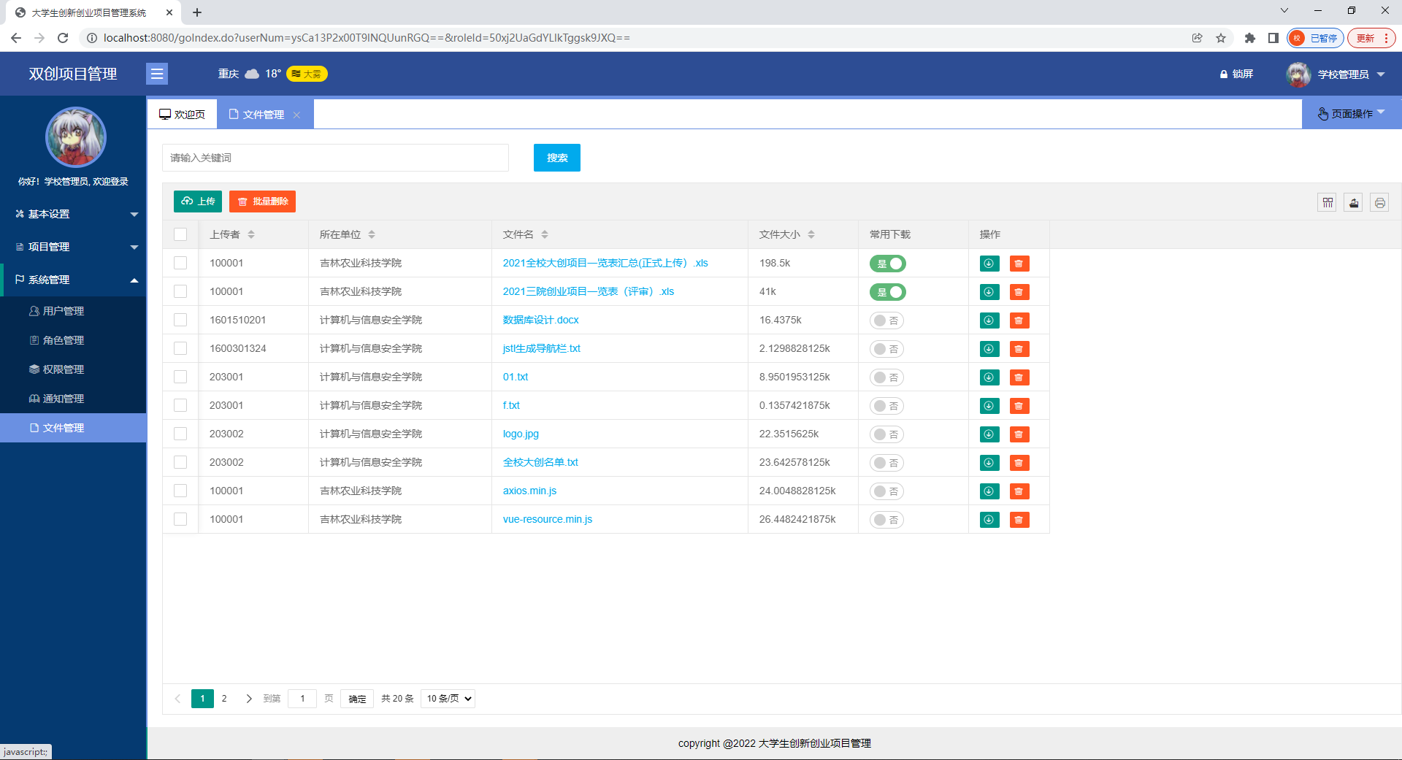Screen dimensions: 1402x760
Task: Open the axios.min.js file link
Action: 529,491
